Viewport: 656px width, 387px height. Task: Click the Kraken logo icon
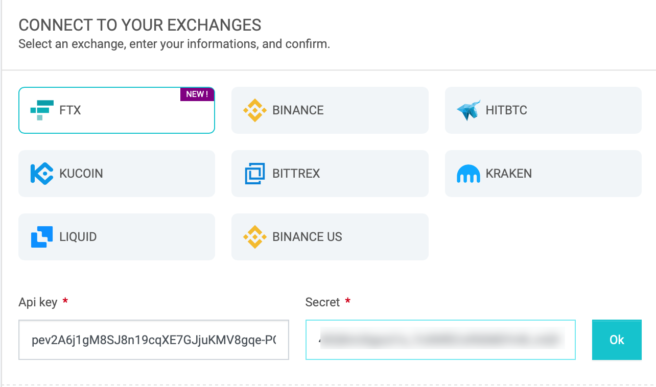coord(468,174)
